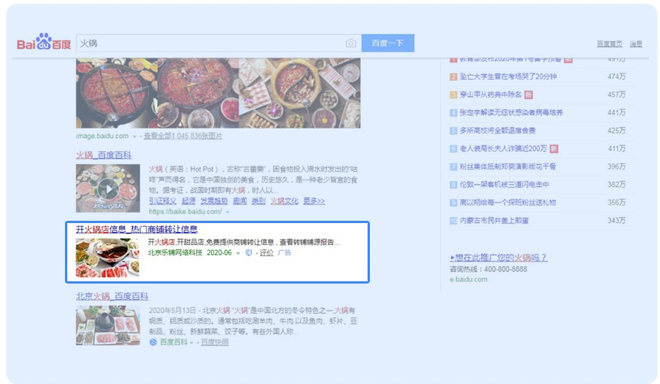Open 想在此推广您的火锅吗？ promotion link
Image resolution: width=660 pixels, height=384 pixels.
coord(498,257)
